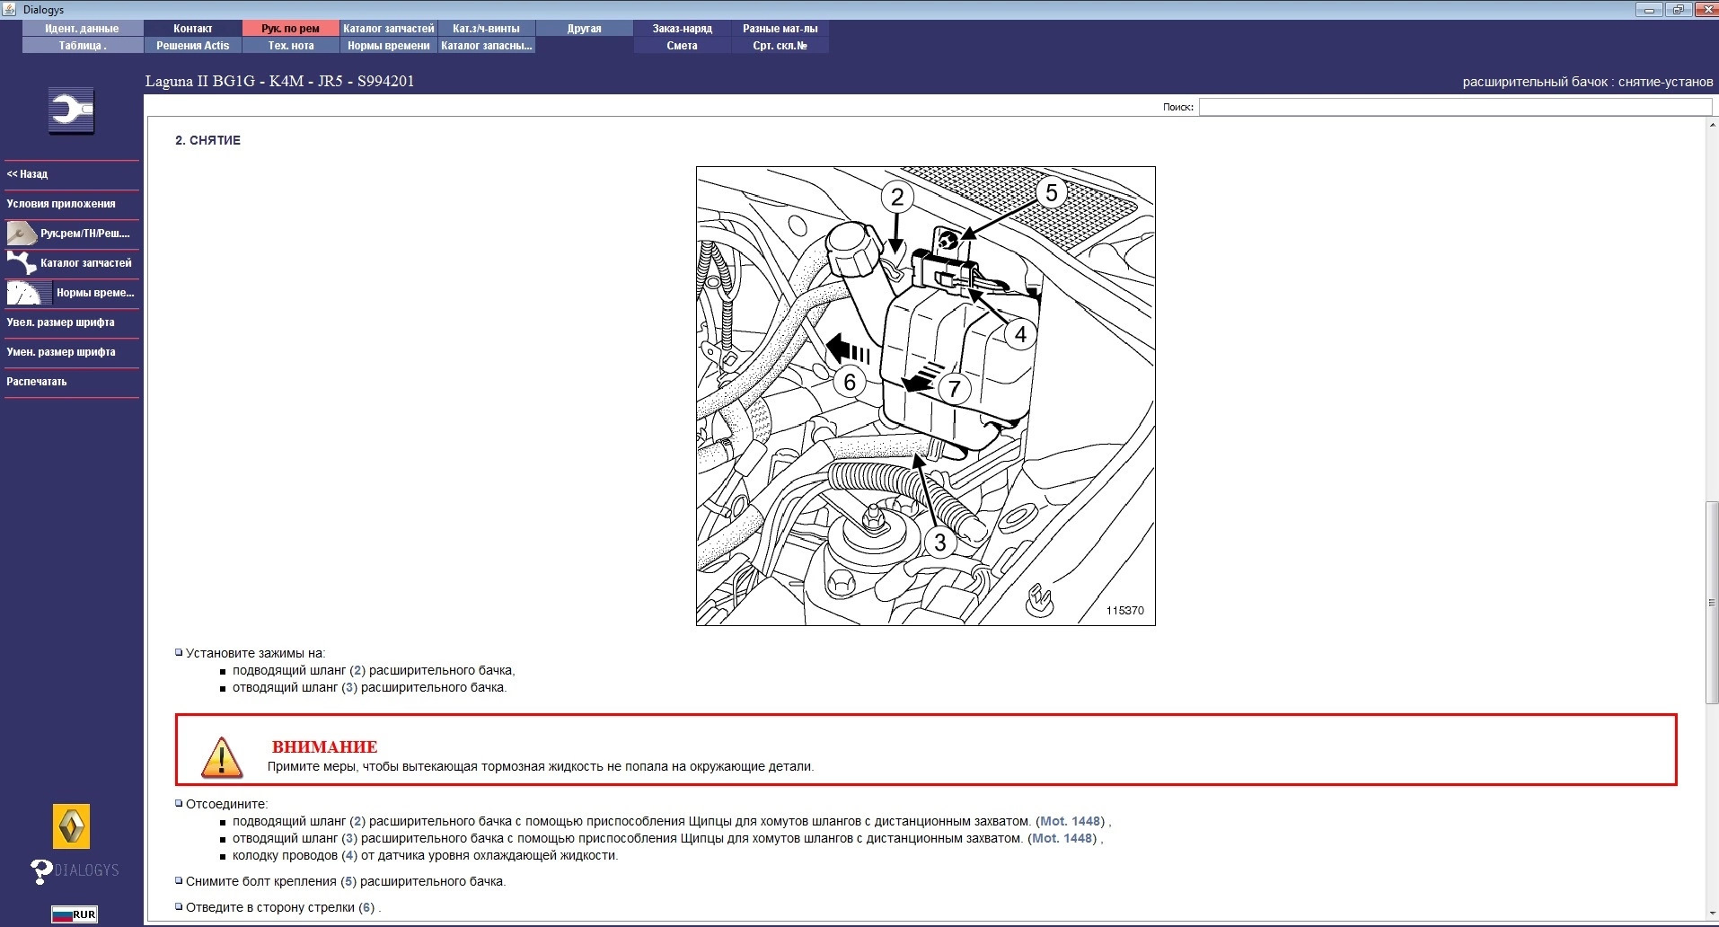
Task: Click the scrollbar up arrow
Action: click(x=1712, y=125)
